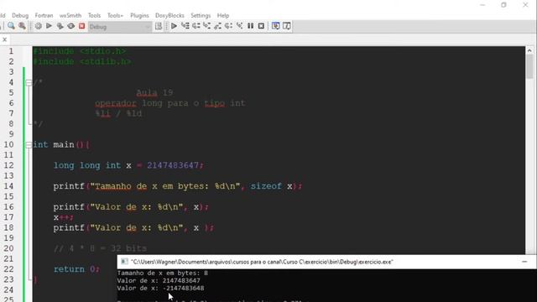This screenshot has width=537, height=302.
Task: Click the value 2147483647 in the code
Action: coord(173,165)
